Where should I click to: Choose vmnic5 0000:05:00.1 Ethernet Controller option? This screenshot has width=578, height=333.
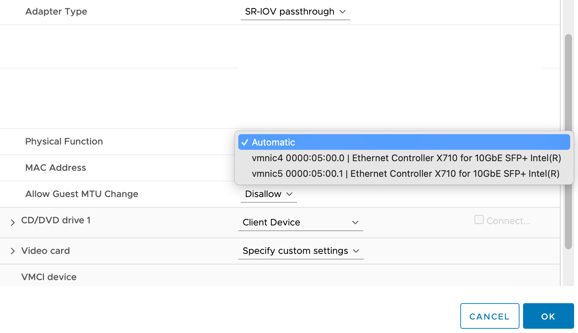click(405, 174)
